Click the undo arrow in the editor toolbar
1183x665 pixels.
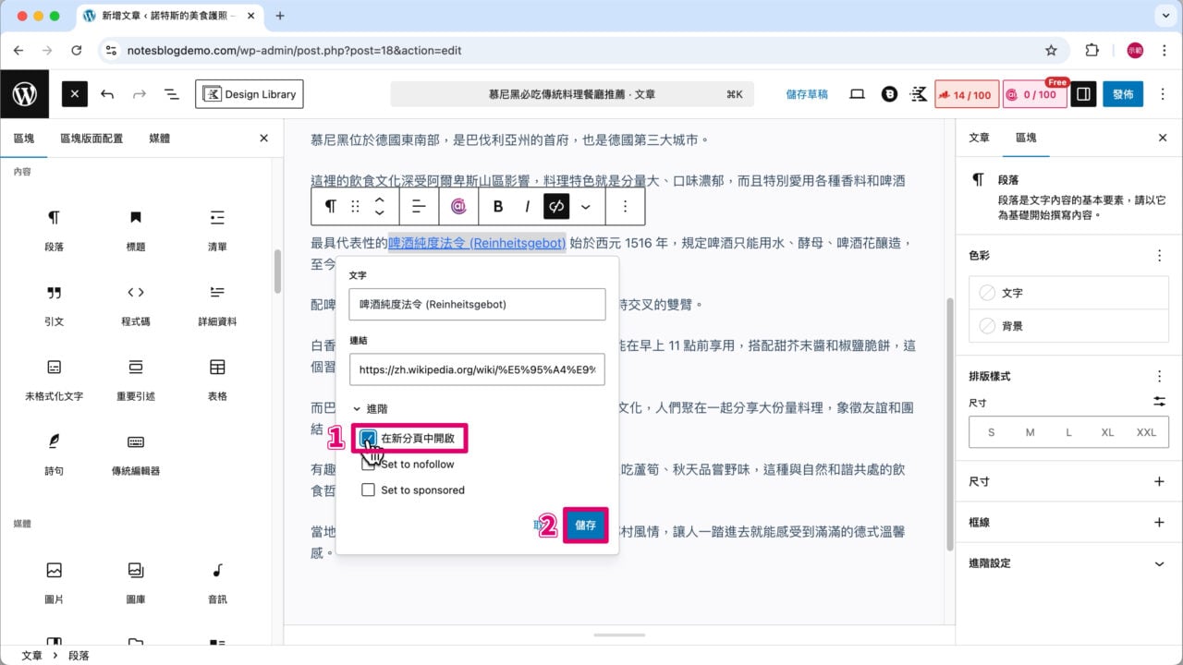(107, 93)
